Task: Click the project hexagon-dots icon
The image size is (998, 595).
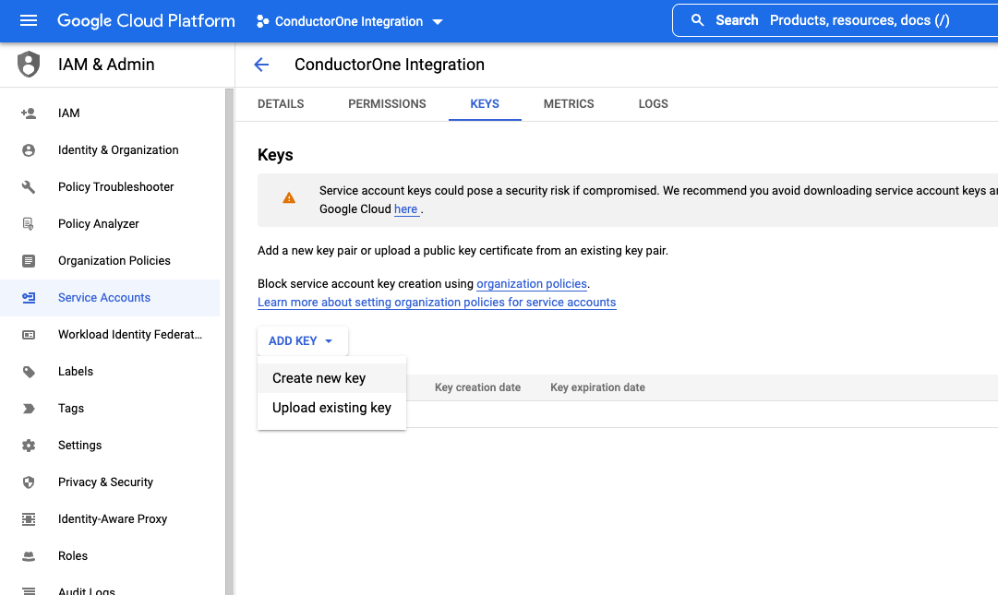Action: 262,21
